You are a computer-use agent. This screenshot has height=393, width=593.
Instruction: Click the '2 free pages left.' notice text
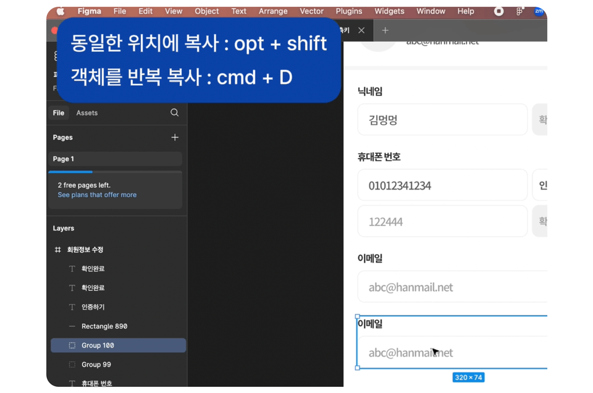84,185
